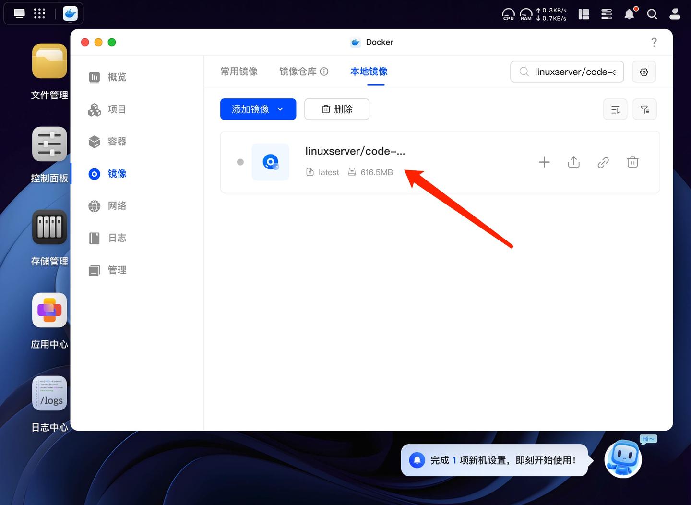
Task: Click the linuxserver/code image thumbnail
Action: 271,162
